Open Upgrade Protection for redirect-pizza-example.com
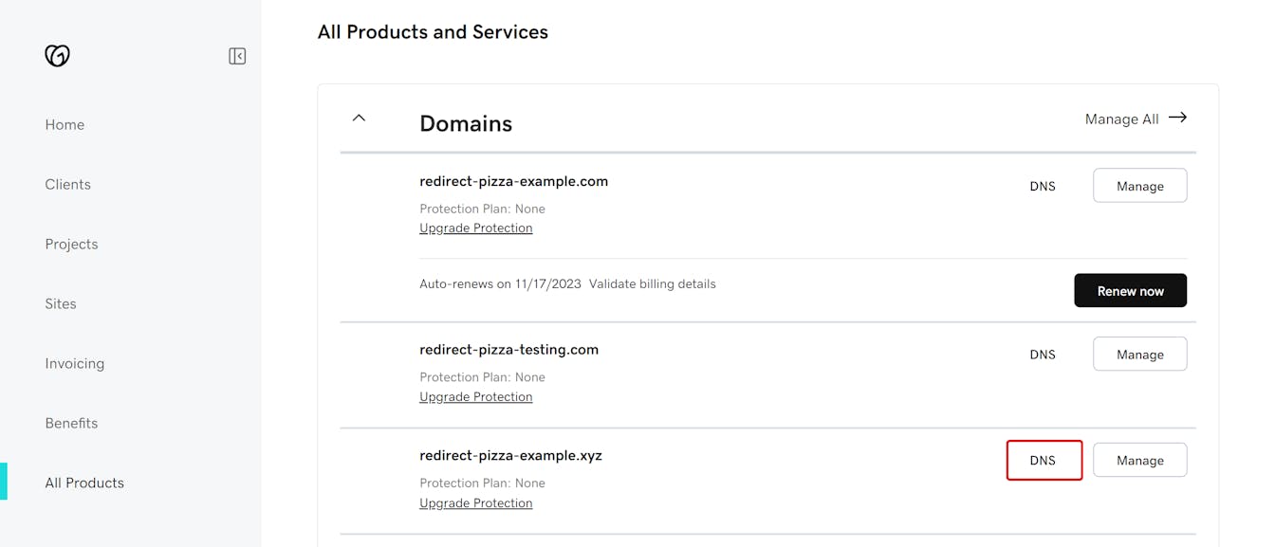This screenshot has height=547, width=1275. [x=475, y=228]
